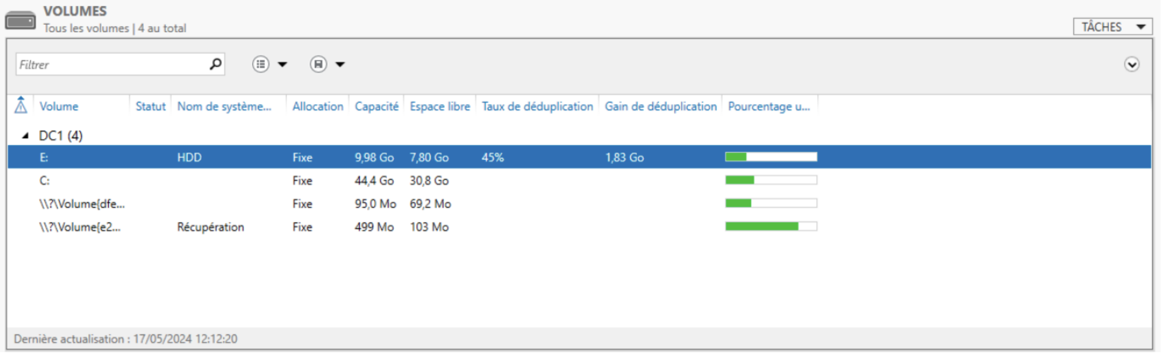This screenshot has height=353, width=1161.
Task: Click the HDD system name cell
Action: click(x=189, y=157)
